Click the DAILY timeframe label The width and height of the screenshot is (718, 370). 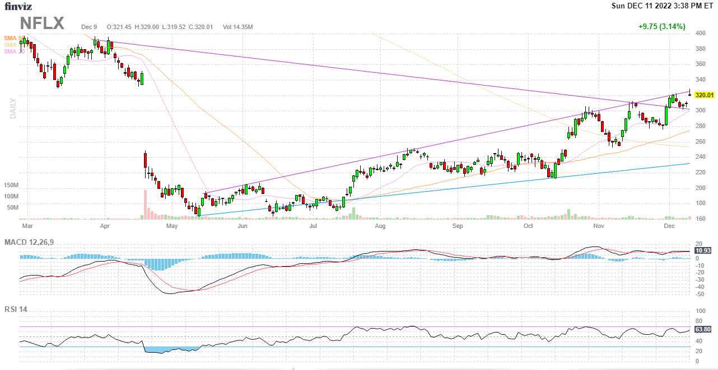12,108
